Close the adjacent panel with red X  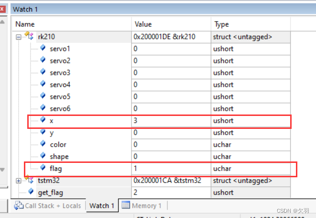coord(2,9)
